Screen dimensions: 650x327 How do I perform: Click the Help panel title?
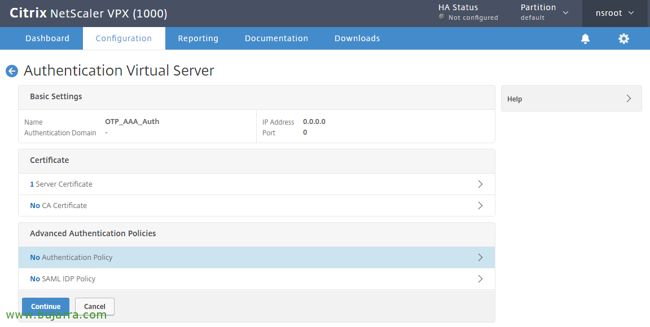click(x=515, y=99)
